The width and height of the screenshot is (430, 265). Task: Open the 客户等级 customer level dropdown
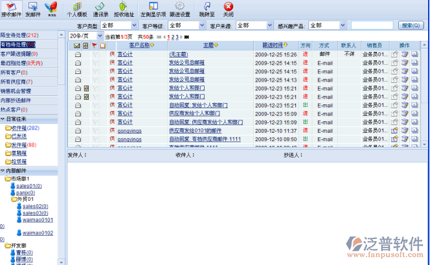(185, 25)
